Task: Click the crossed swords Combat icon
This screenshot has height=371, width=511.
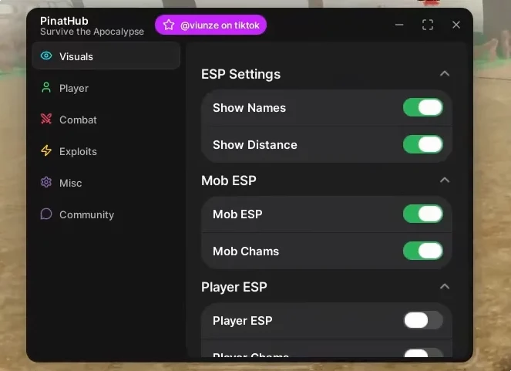Action: point(46,119)
